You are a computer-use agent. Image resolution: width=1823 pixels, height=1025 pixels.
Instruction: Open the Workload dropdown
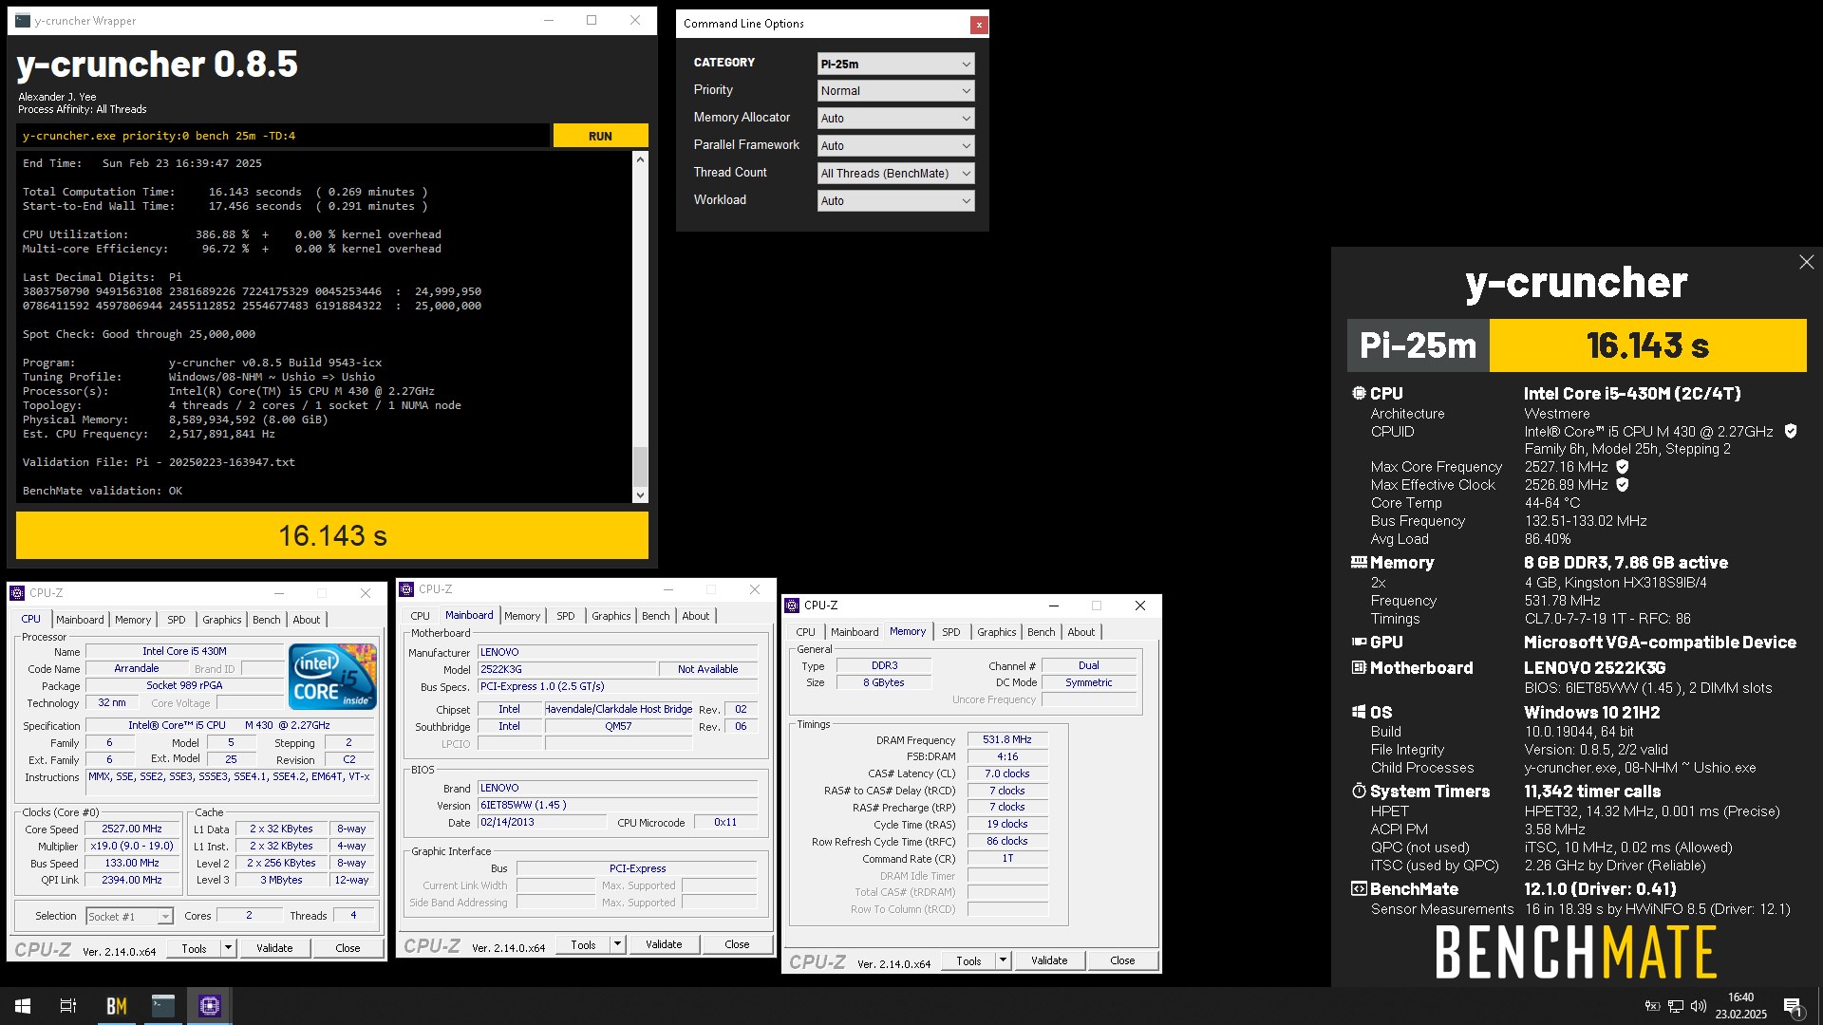coord(895,201)
